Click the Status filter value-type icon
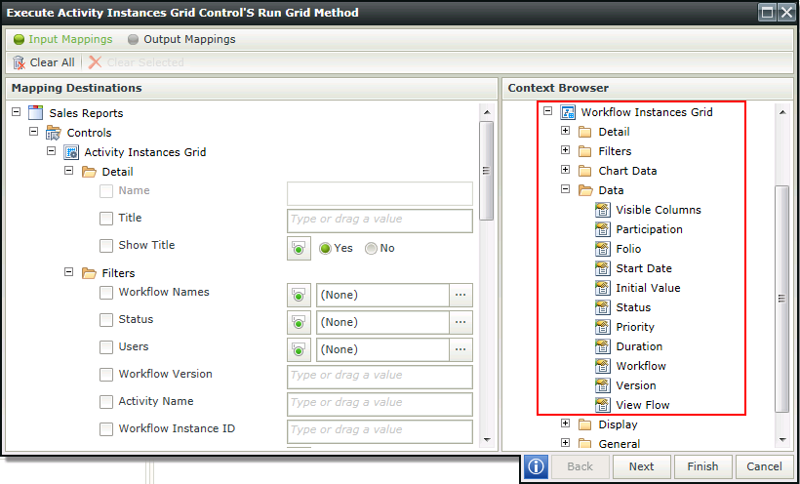 pyautogui.click(x=299, y=322)
